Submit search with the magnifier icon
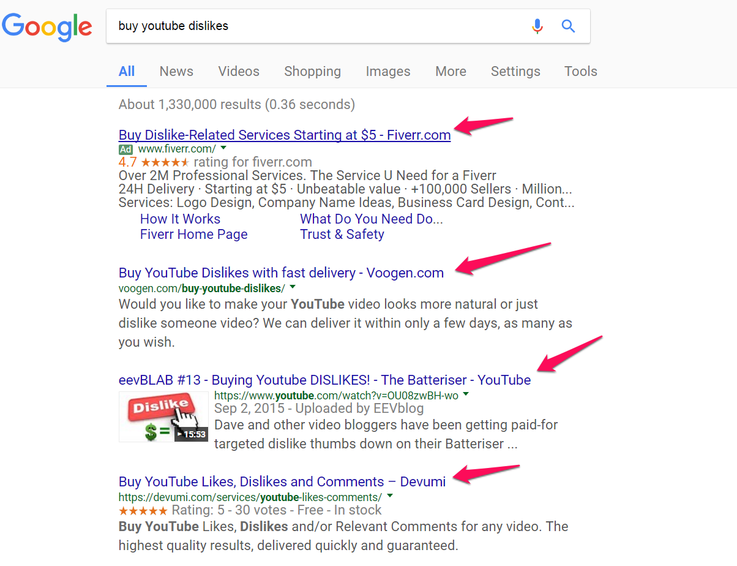The image size is (737, 566). [x=569, y=26]
